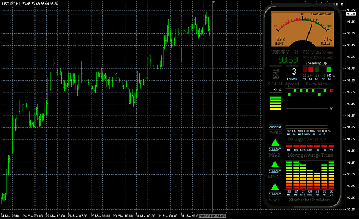
Task: Click the green 93.68 price readout
Action: [x=288, y=60]
